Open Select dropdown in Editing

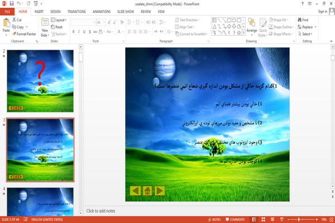(x=305, y=34)
